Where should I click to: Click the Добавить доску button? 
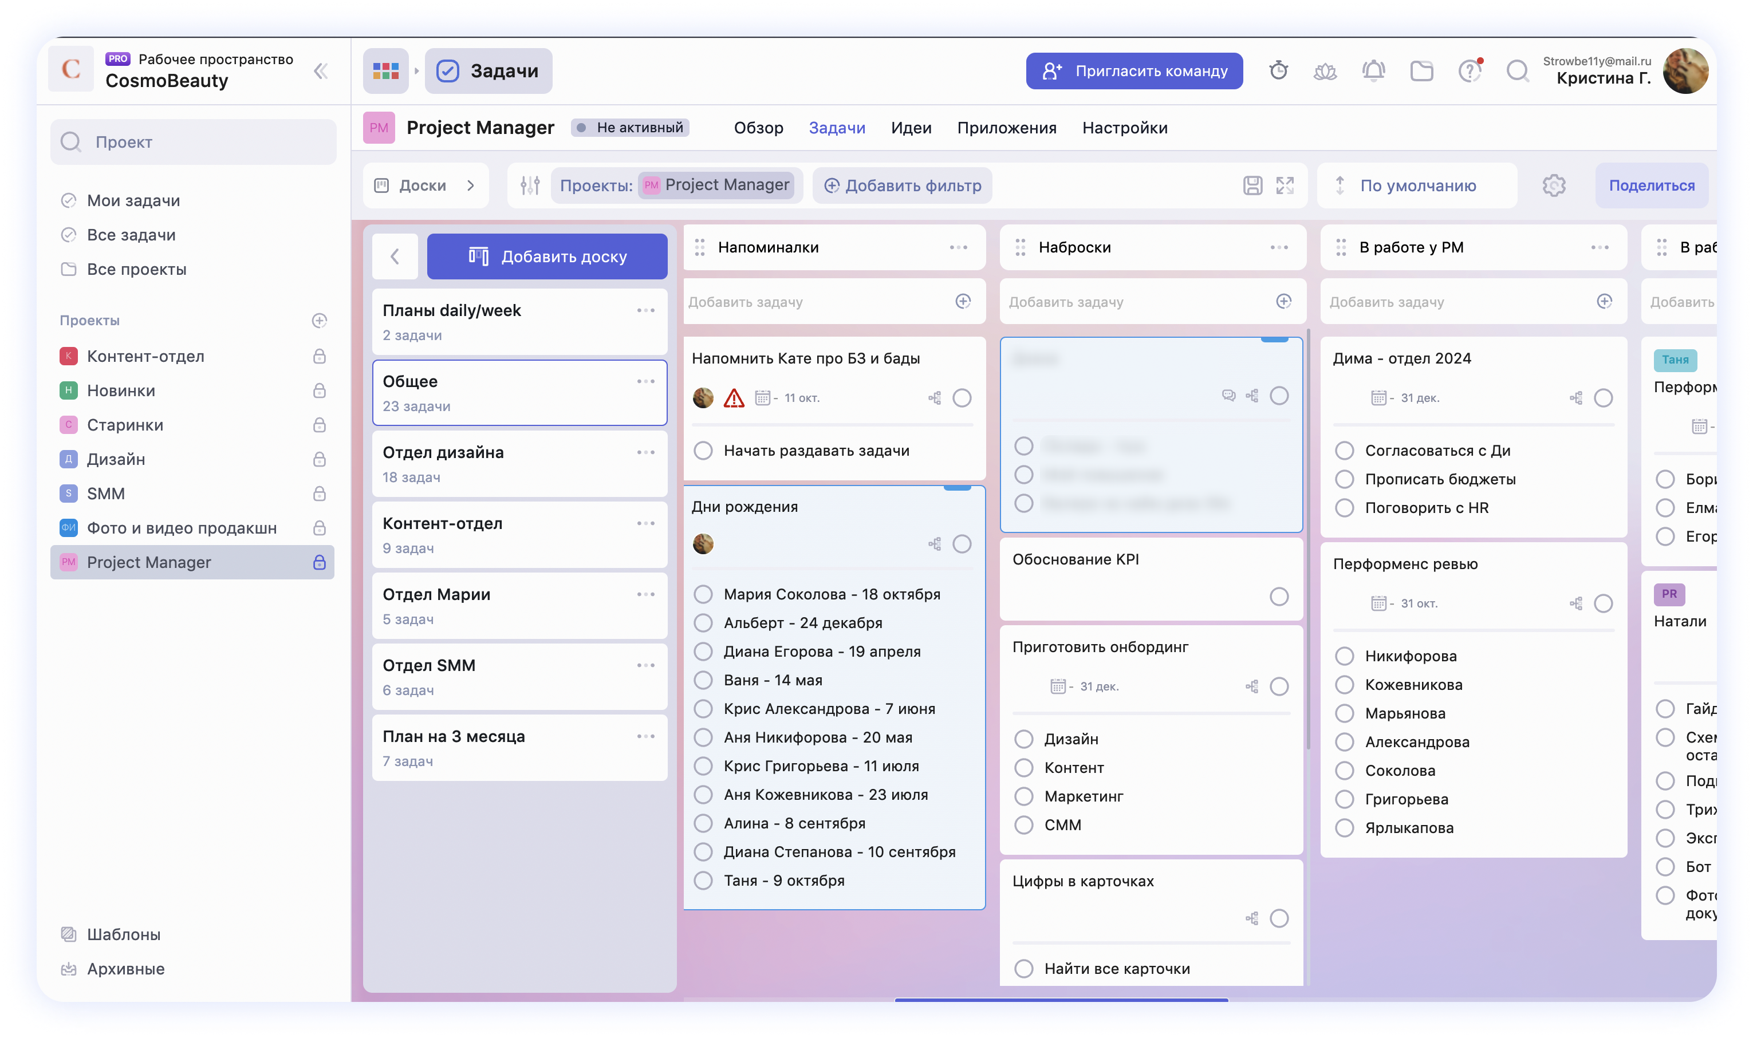tap(547, 256)
